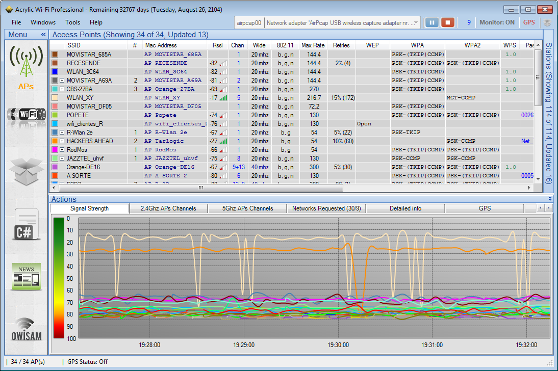Open the GPS tab in Actions panel
This screenshot has width=558, height=371.
click(485, 208)
